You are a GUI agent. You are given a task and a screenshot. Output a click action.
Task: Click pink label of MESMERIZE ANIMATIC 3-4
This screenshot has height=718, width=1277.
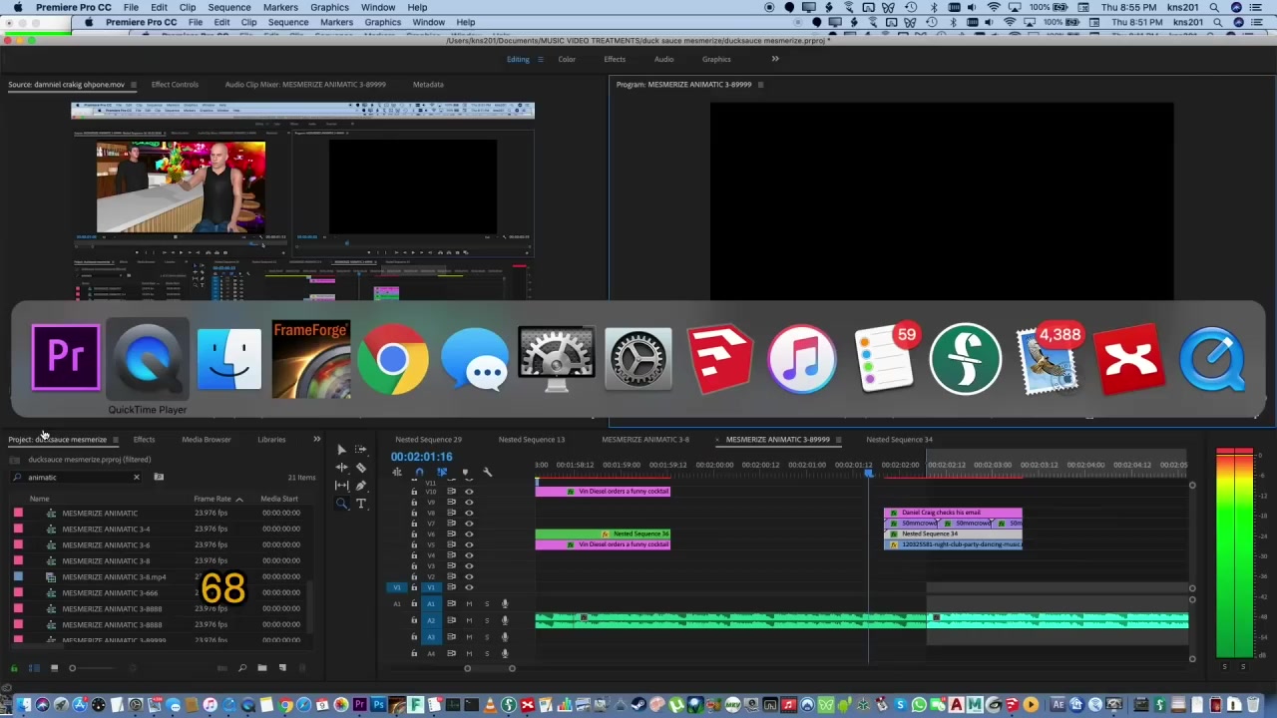point(18,529)
